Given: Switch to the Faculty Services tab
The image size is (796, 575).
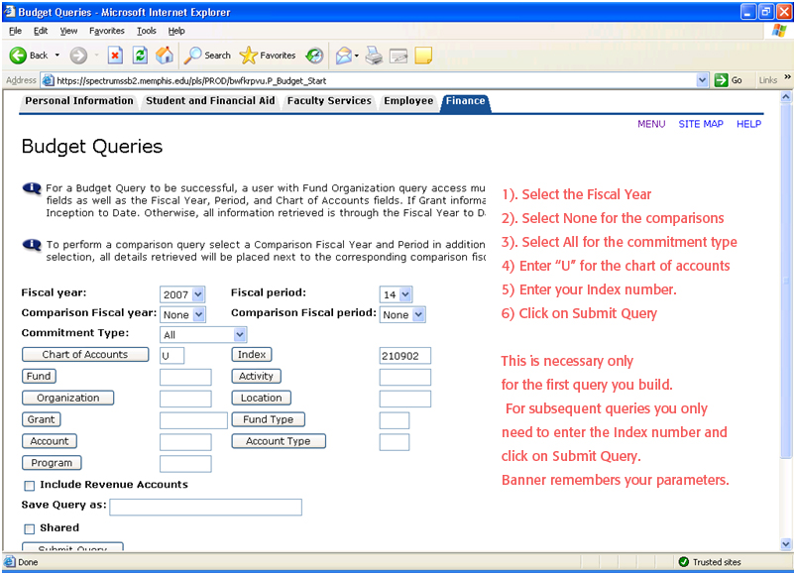Looking at the screenshot, I should [x=329, y=101].
